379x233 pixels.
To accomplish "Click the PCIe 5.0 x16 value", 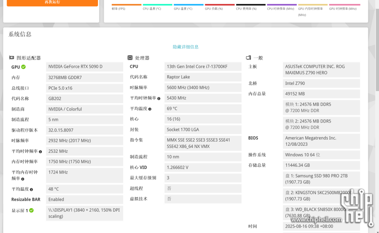I will click(85, 88).
